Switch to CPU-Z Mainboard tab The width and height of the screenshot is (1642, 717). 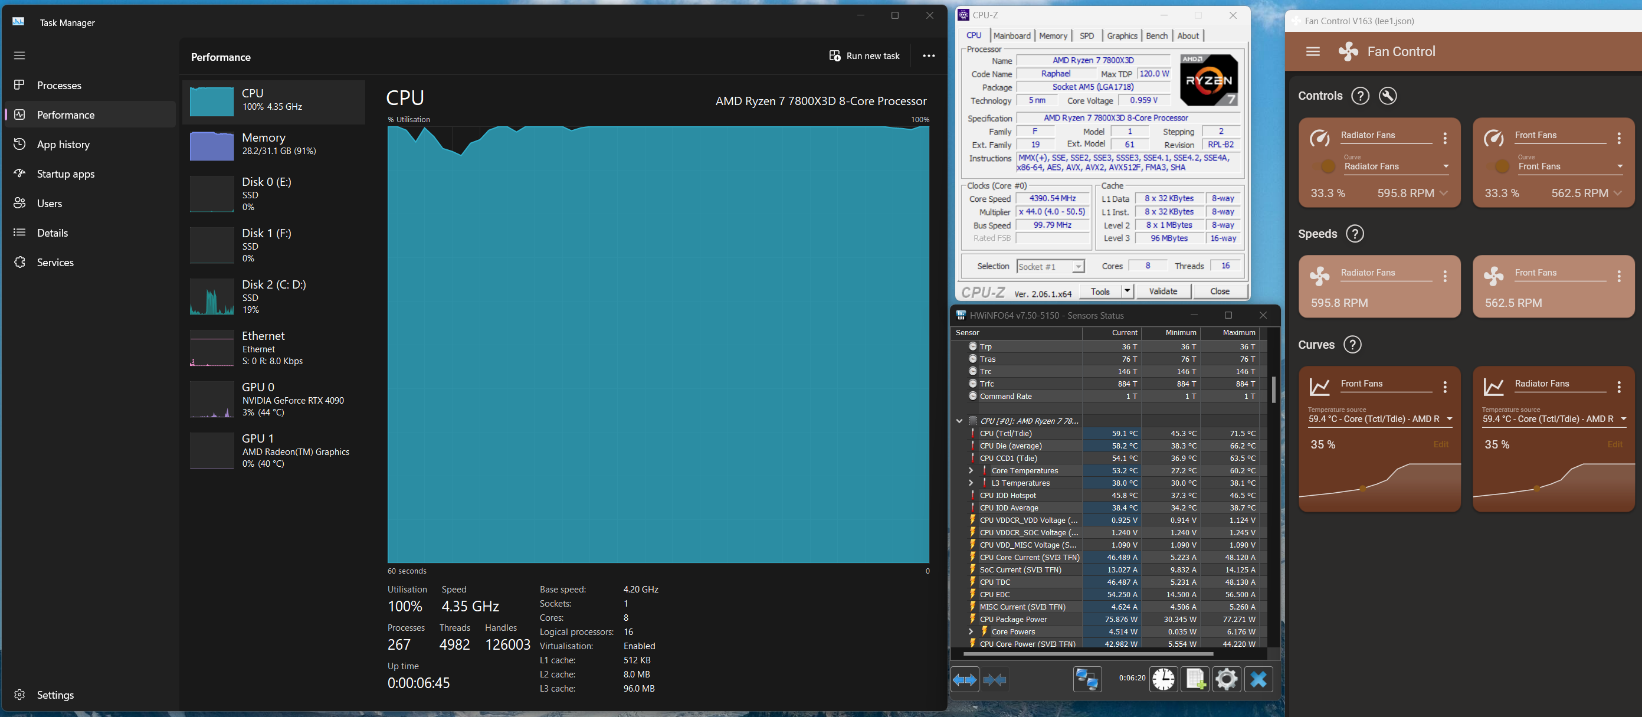tap(1012, 35)
